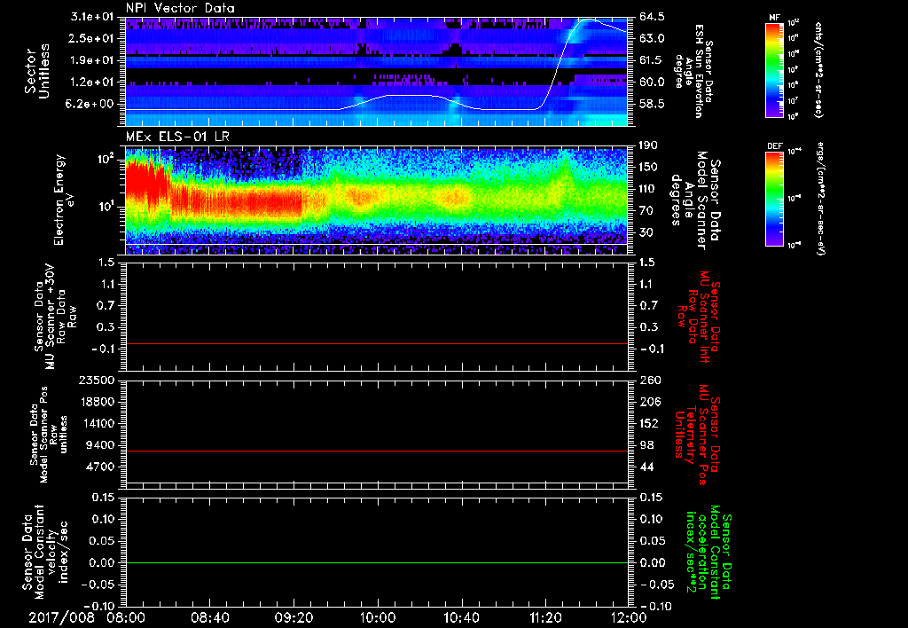Image resolution: width=908 pixels, height=628 pixels.
Task: Click the "11:20" time axis label
Action: pyautogui.click(x=545, y=617)
